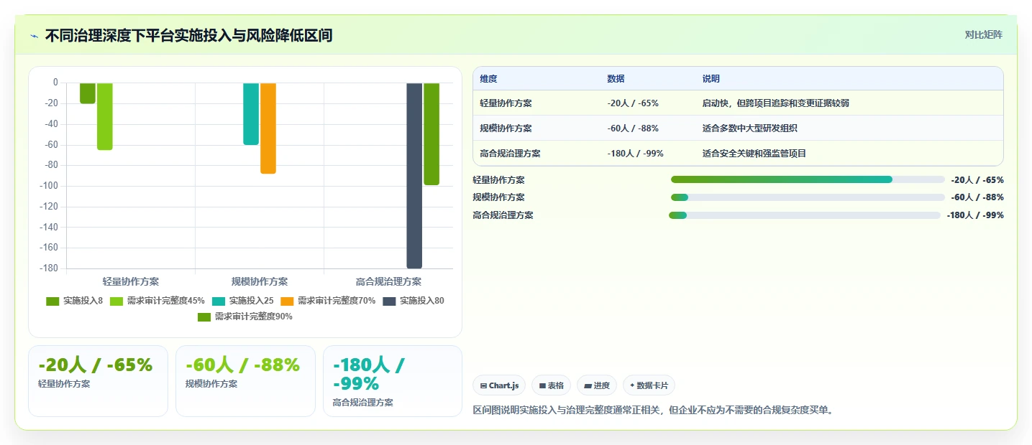Click the 维度 column header
This screenshot has width=1032, height=445.
click(488, 79)
